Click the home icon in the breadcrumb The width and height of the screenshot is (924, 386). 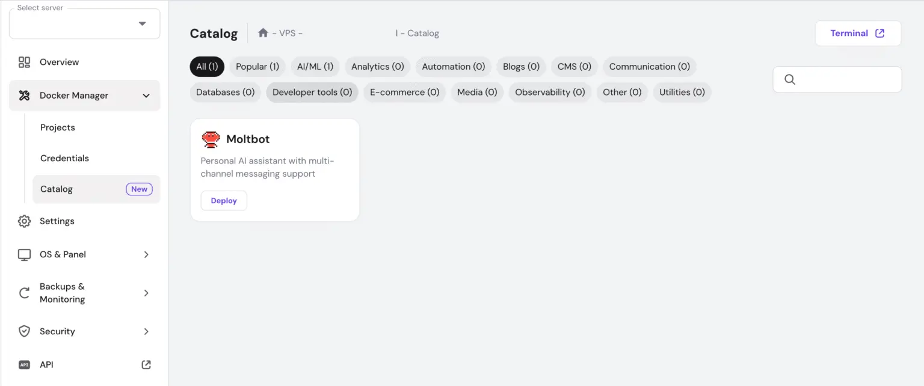pyautogui.click(x=263, y=33)
